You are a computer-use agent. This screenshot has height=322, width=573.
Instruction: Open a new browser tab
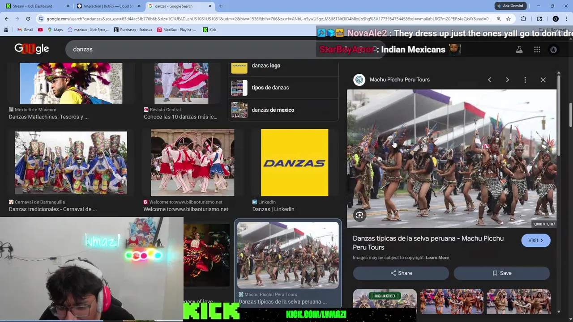click(x=221, y=6)
